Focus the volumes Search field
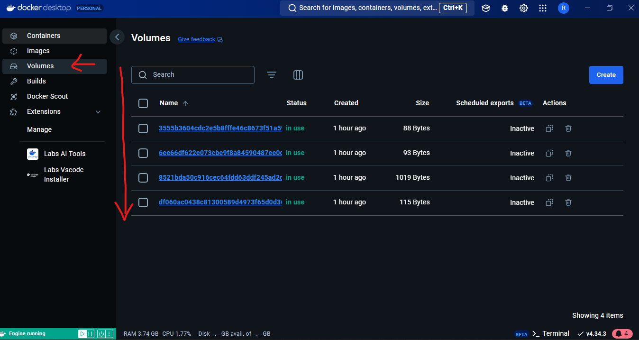This screenshot has width=639, height=340. 199,75
